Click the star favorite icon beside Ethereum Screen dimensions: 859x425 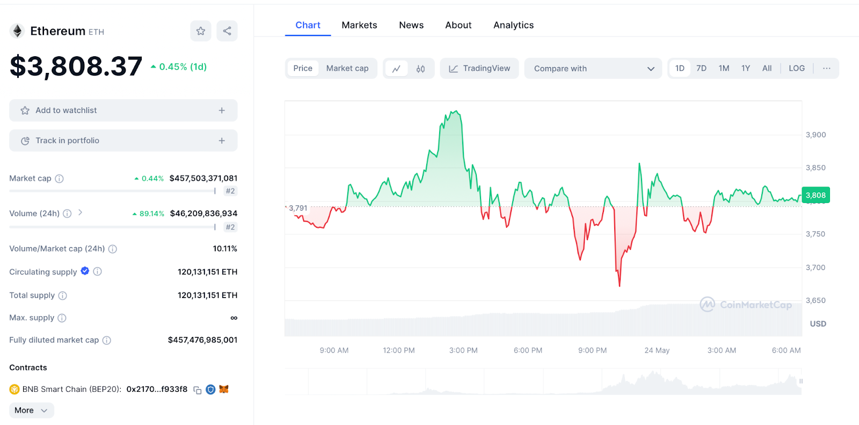[x=201, y=31]
